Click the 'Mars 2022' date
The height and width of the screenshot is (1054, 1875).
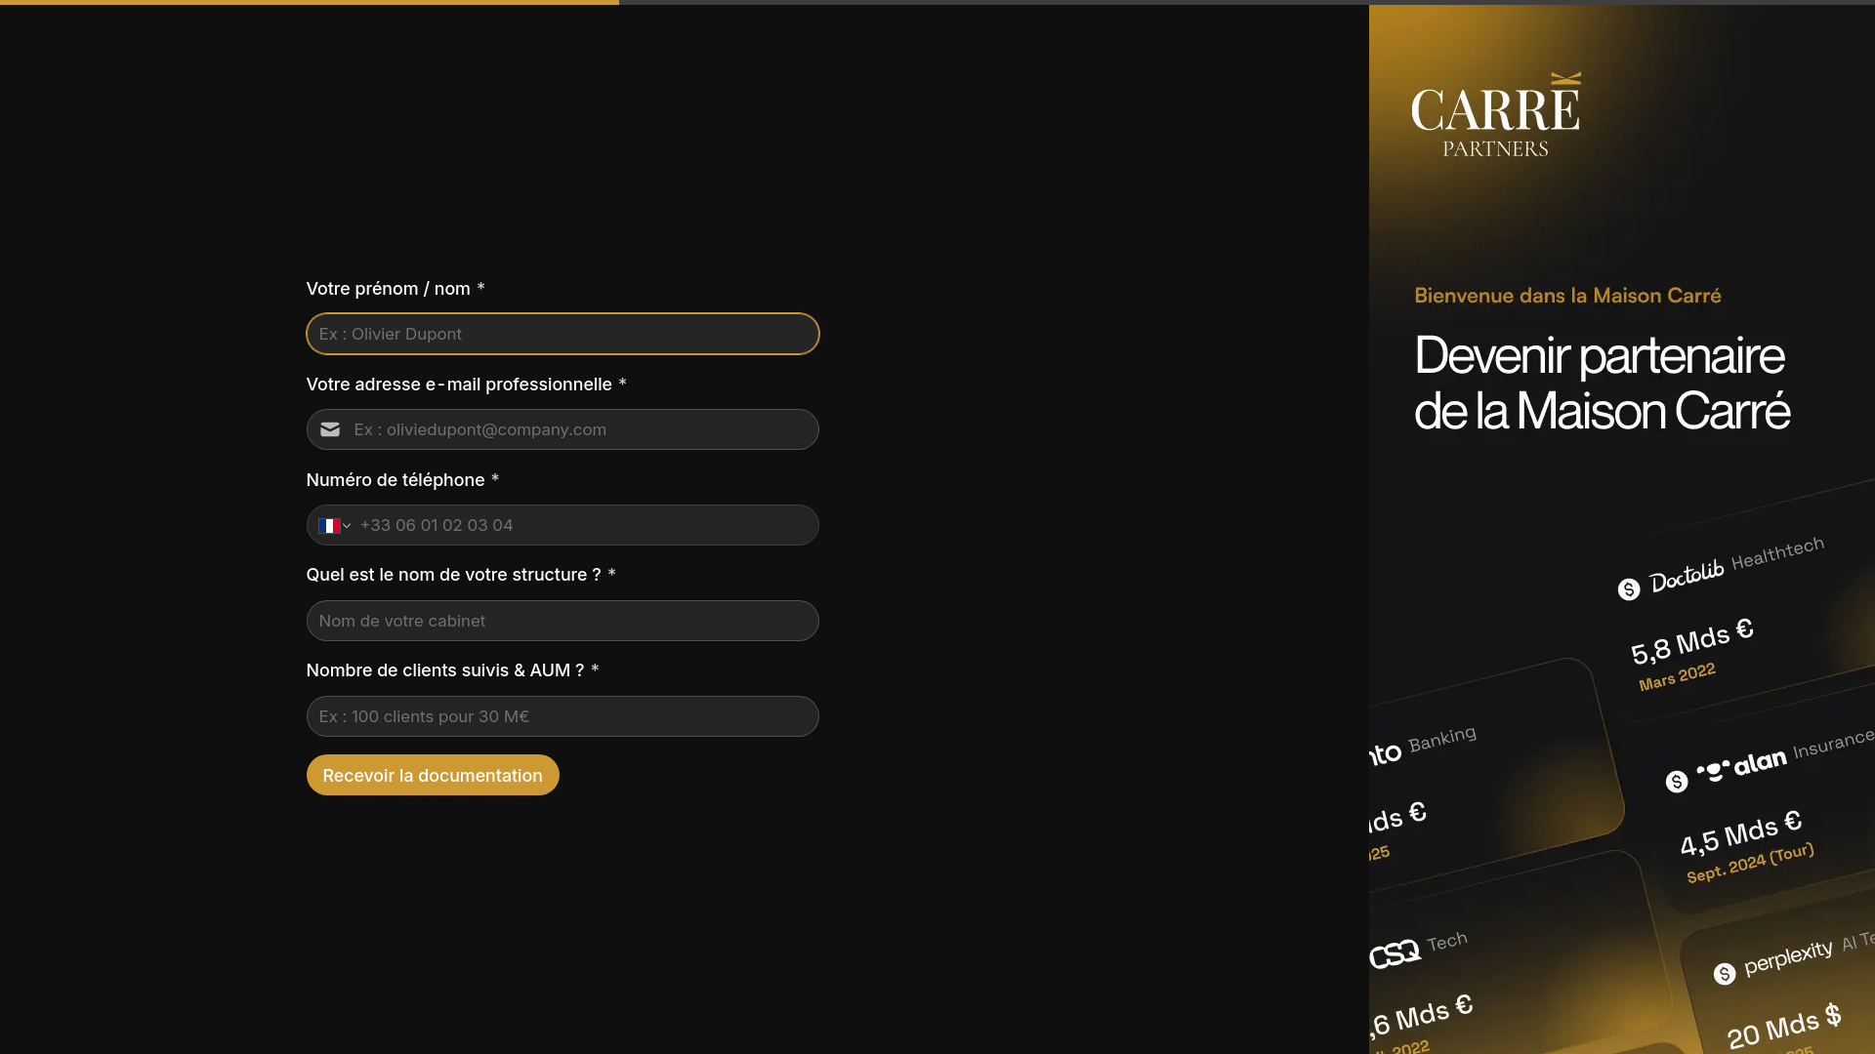click(1677, 676)
